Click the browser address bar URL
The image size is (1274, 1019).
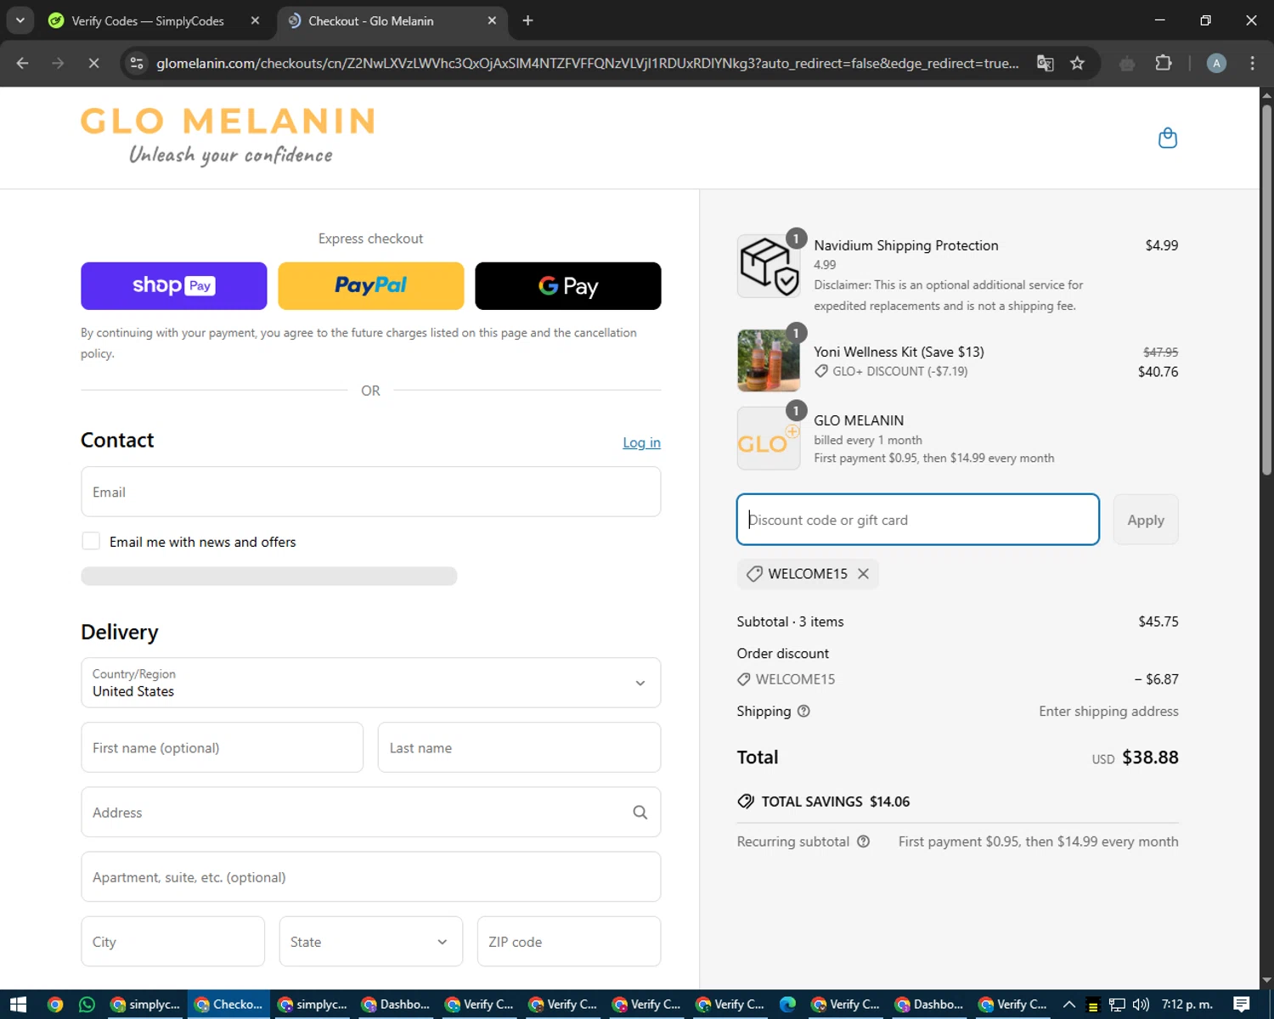588,63
